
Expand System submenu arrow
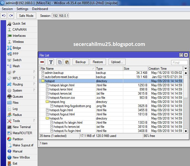click(x=34, y=90)
